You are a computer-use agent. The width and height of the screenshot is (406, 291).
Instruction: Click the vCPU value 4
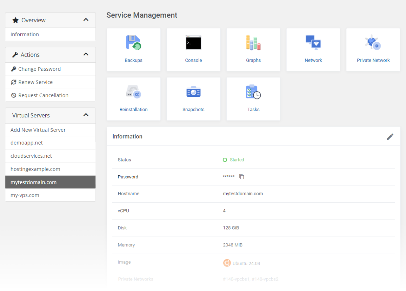[224, 211]
